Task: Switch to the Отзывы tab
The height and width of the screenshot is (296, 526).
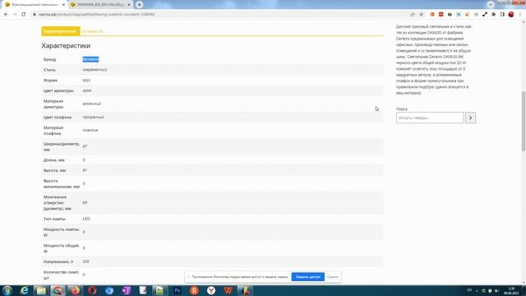Action: coord(93,31)
